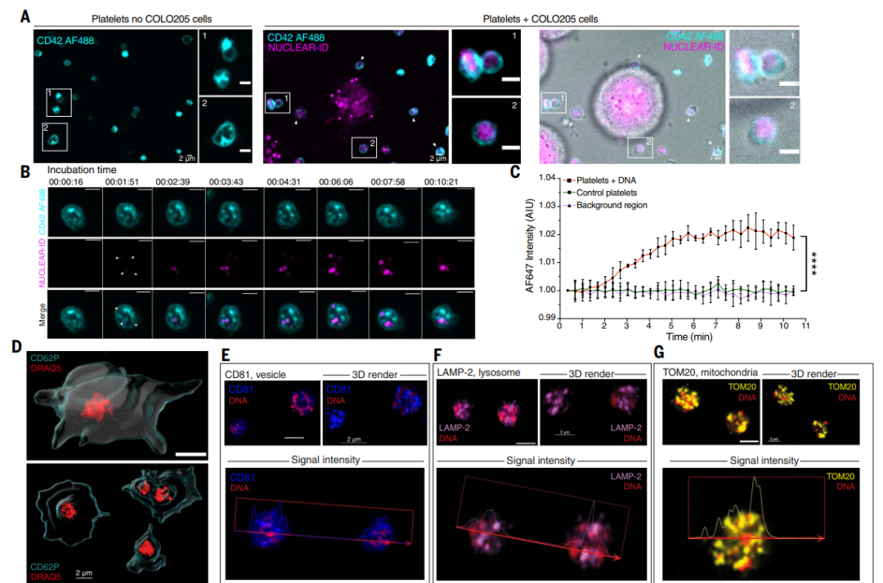Viewport: 883px width, 583px height.
Task: Select the 'CD81, vesicle' title
Action: tap(255, 375)
